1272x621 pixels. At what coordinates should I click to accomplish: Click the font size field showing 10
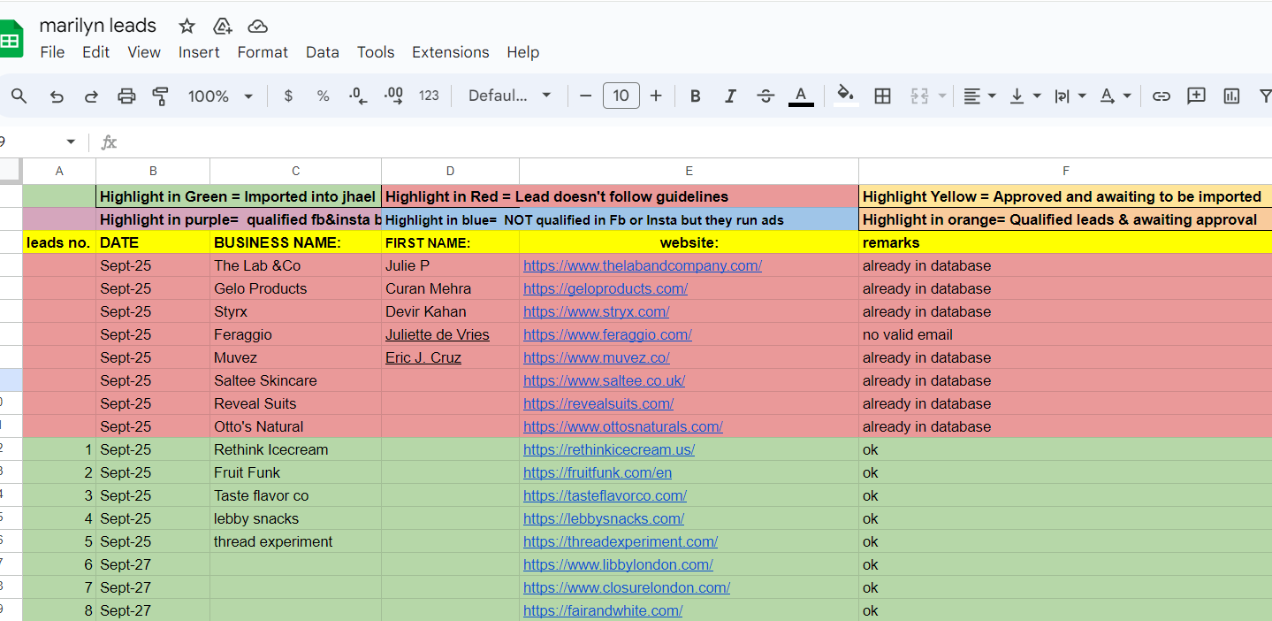pyautogui.click(x=621, y=96)
